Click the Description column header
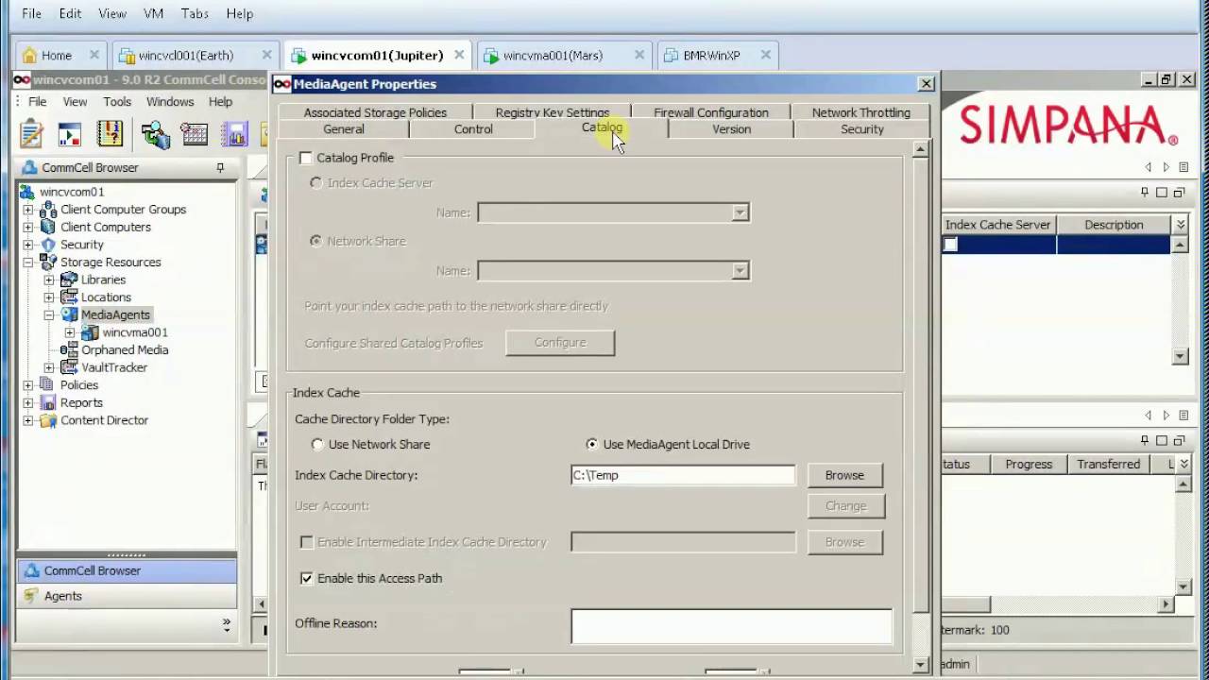This screenshot has height=680, width=1209. point(1114,225)
